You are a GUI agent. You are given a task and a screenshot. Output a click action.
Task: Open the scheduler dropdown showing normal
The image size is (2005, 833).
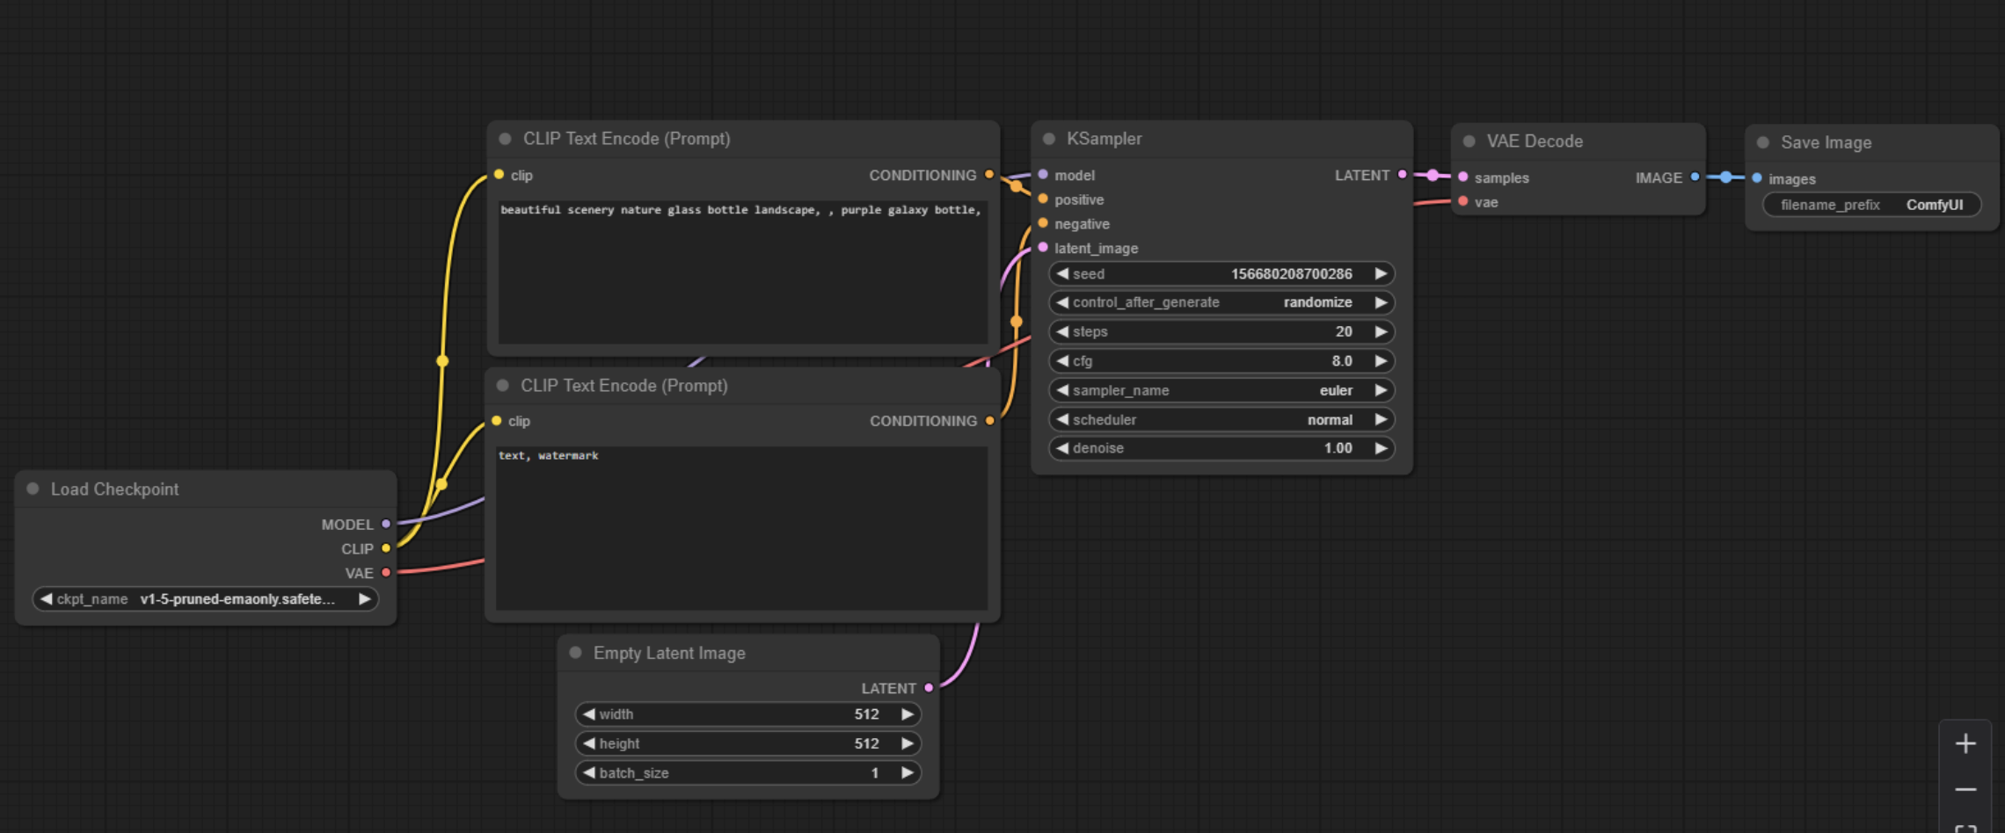[1221, 419]
